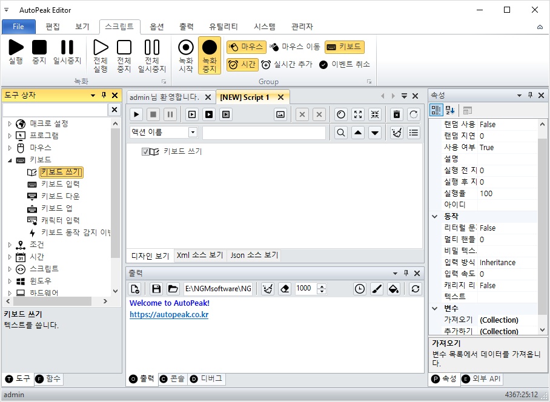Collapse the 변수 property group
The image size is (550, 402).
435,308
